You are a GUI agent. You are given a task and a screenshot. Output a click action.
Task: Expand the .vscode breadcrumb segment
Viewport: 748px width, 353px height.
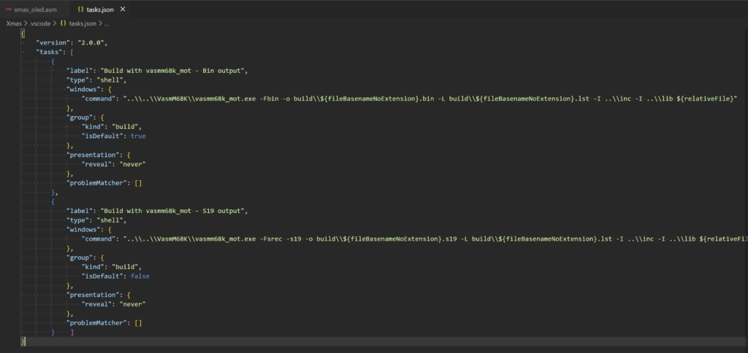41,23
